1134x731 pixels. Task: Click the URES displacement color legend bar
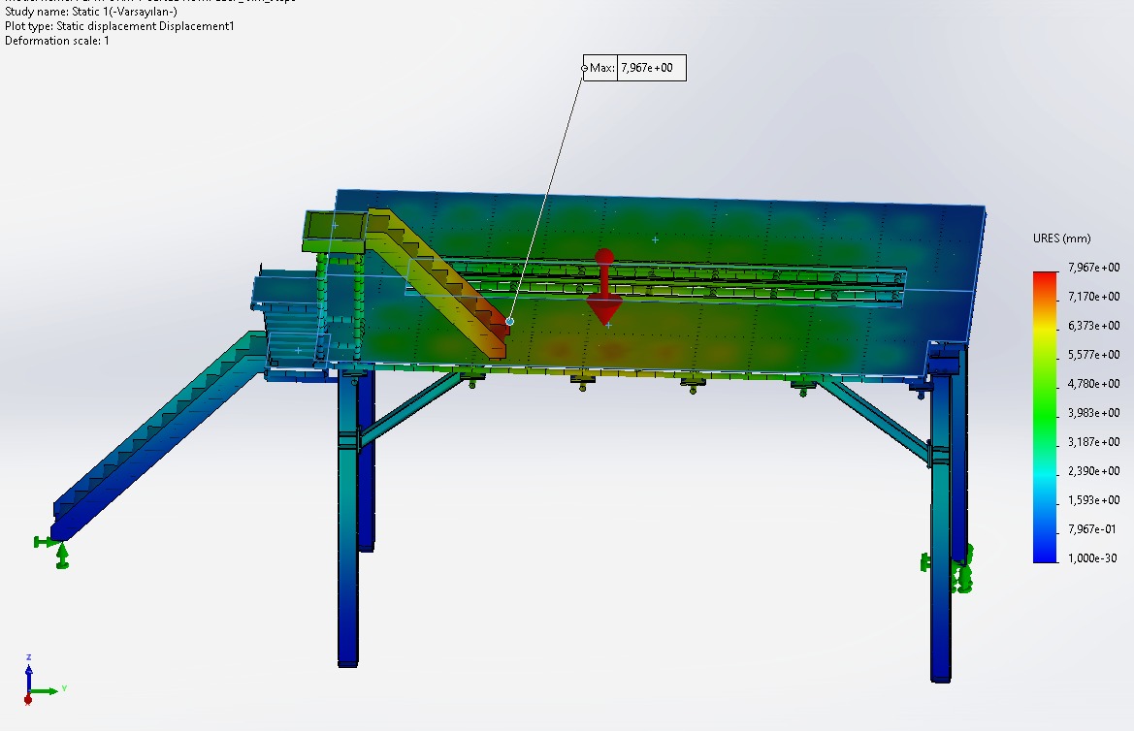pyautogui.click(x=1047, y=417)
